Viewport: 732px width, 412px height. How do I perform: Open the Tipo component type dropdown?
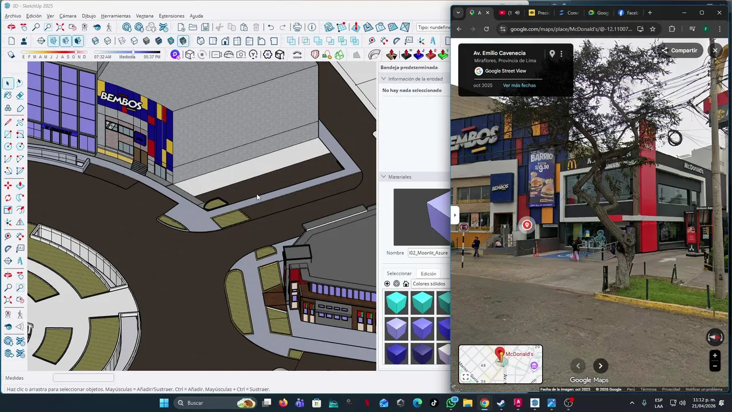433,27
